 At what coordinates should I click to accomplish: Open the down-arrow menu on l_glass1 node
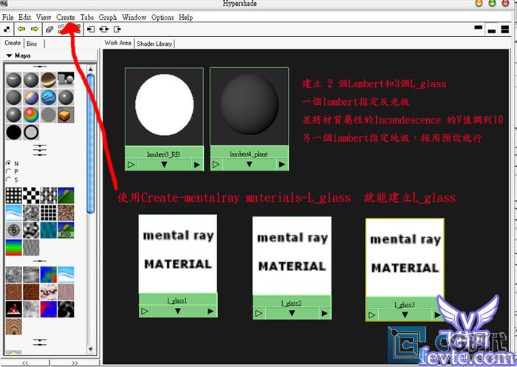pos(178,311)
